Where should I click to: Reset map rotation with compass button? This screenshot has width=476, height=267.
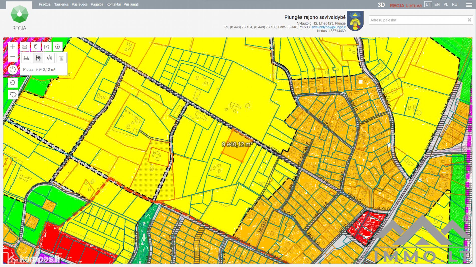[13, 69]
